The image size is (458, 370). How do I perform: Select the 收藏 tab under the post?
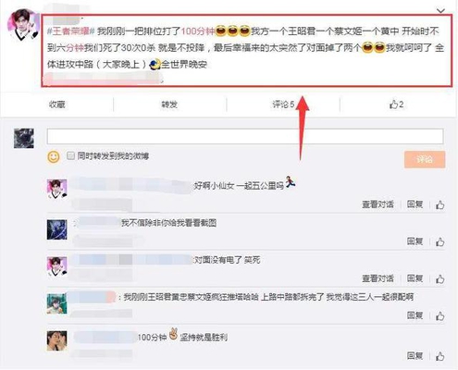point(57,105)
